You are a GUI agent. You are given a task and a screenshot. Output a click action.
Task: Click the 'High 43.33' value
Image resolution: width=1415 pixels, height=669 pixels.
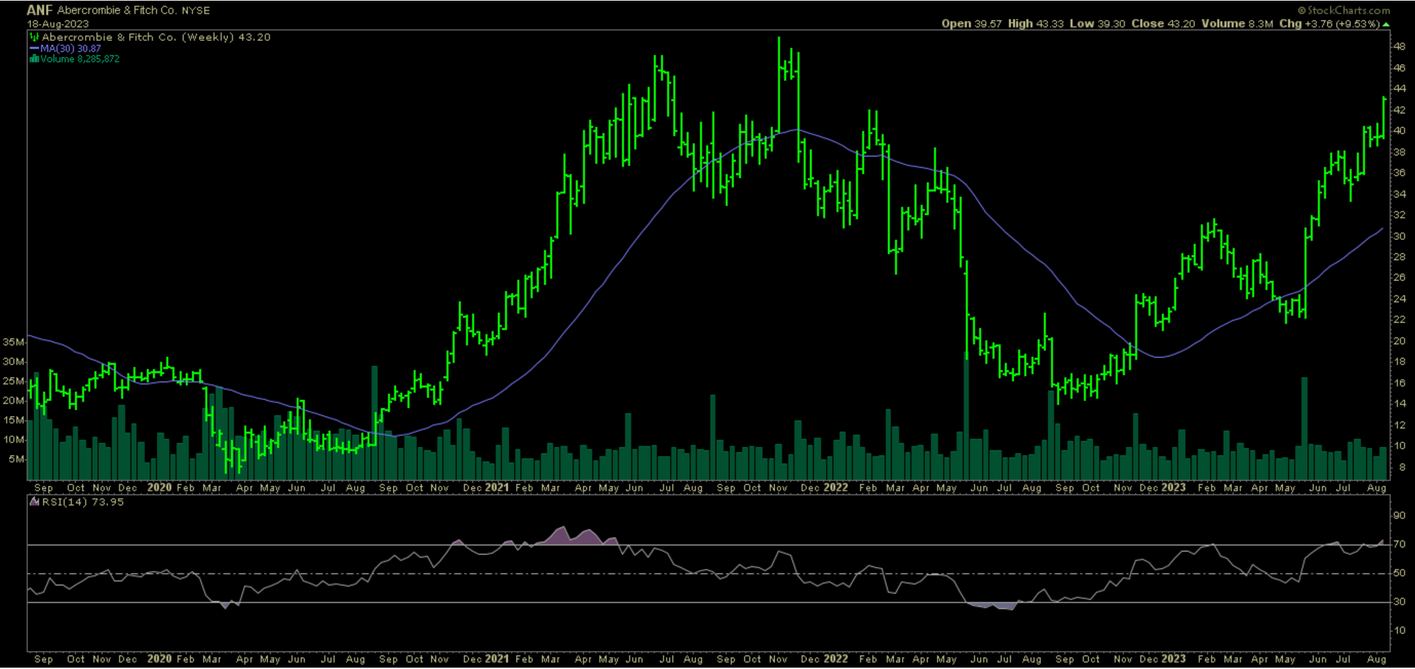(x=1036, y=24)
